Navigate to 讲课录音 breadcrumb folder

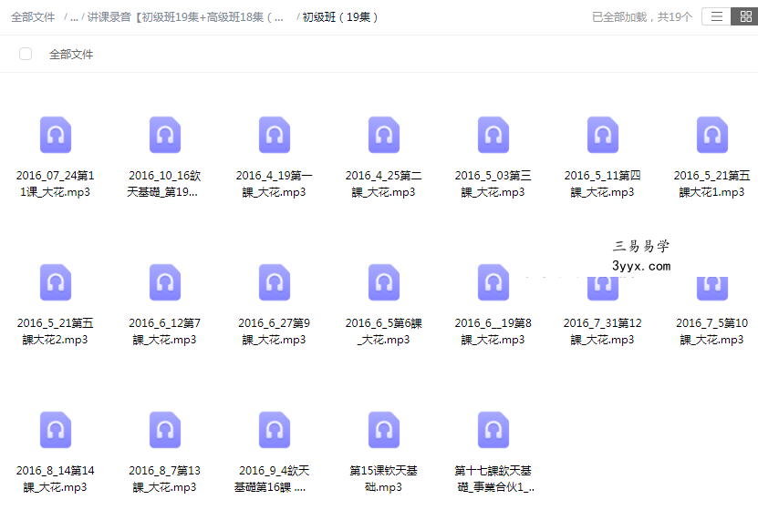point(186,17)
